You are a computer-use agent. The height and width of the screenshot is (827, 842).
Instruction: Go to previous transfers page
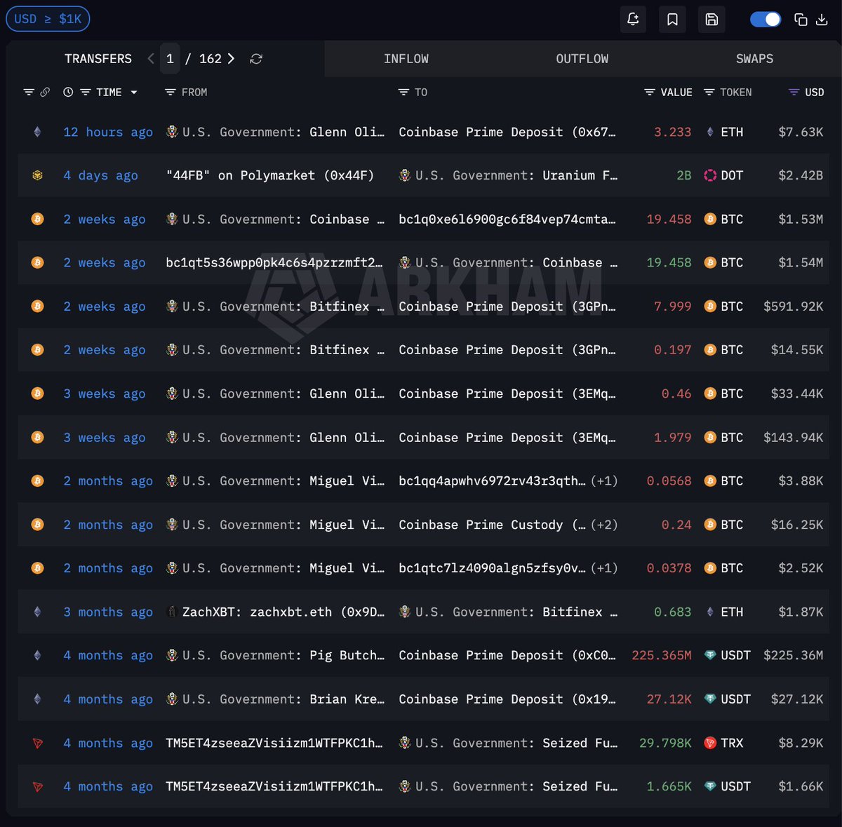point(151,59)
